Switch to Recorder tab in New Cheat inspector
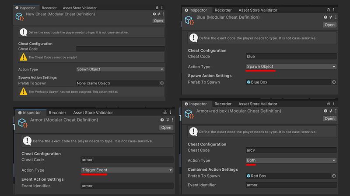Screen dimensions: 350x196 [x=49, y=8]
